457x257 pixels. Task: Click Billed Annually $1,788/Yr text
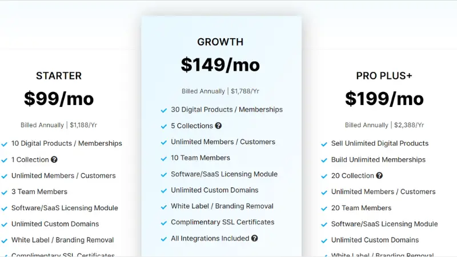coord(221,91)
